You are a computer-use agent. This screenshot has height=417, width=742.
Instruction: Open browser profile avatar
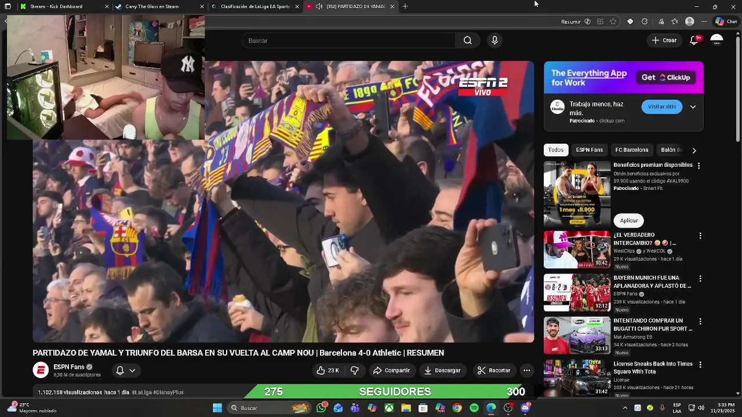point(689,21)
